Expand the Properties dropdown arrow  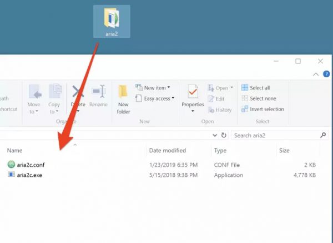click(x=193, y=111)
